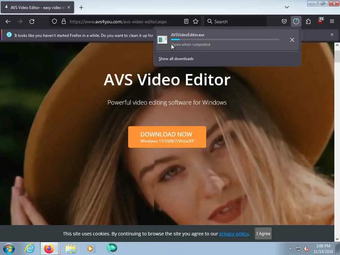The height and width of the screenshot is (255, 340).
Task: Go back using the browser back arrow
Action: [x=8, y=22]
